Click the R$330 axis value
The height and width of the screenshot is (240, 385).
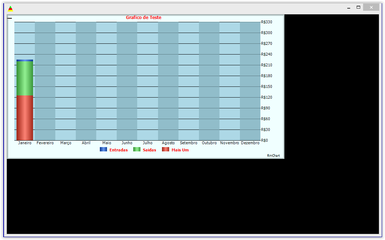266,22
